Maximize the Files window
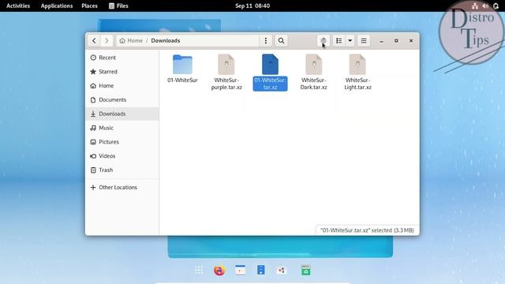This screenshot has height=284, width=505. 396,41
